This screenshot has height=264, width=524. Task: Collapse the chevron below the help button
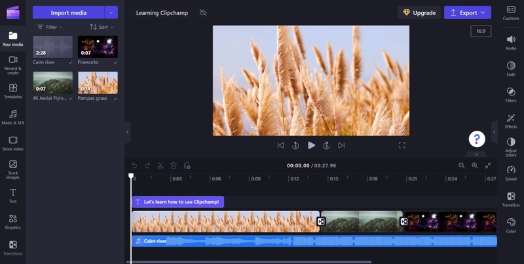click(476, 154)
